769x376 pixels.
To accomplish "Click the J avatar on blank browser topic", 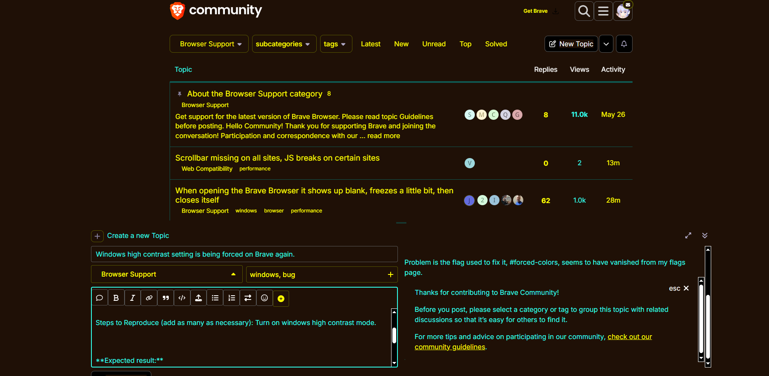I will pos(469,201).
